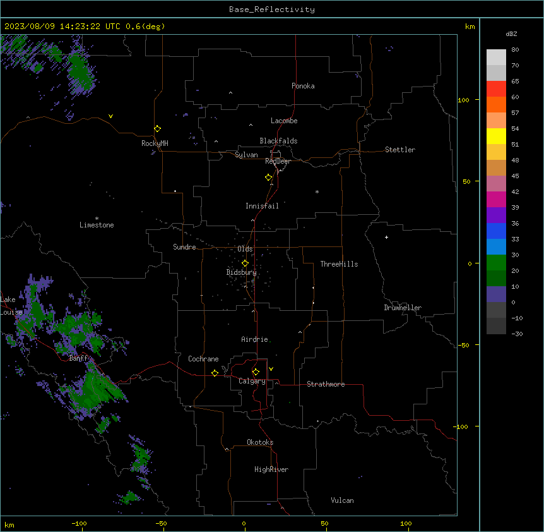The image size is (544, 532).
Task: Click the -30 value in dBZ legend
Action: point(517,334)
